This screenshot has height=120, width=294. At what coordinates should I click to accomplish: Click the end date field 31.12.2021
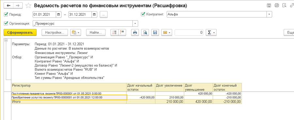(x=80, y=15)
